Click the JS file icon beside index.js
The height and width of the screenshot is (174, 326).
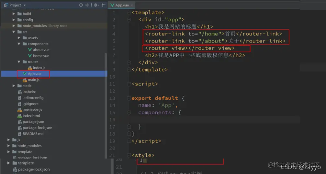[30, 68]
